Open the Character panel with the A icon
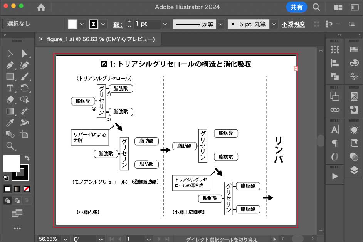 click(335, 129)
